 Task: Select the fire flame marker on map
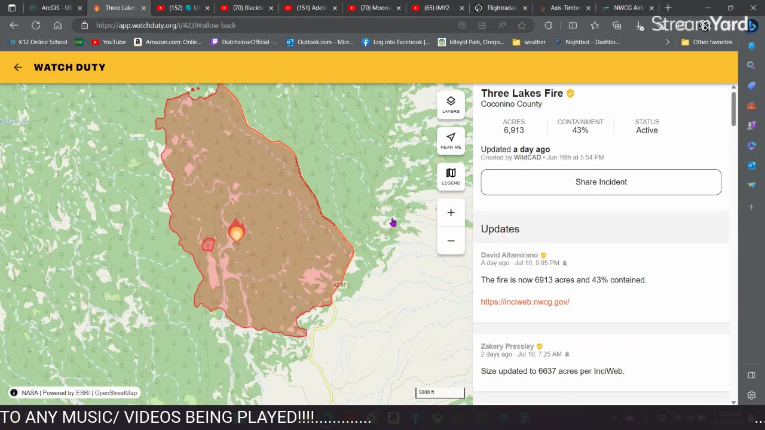236,231
